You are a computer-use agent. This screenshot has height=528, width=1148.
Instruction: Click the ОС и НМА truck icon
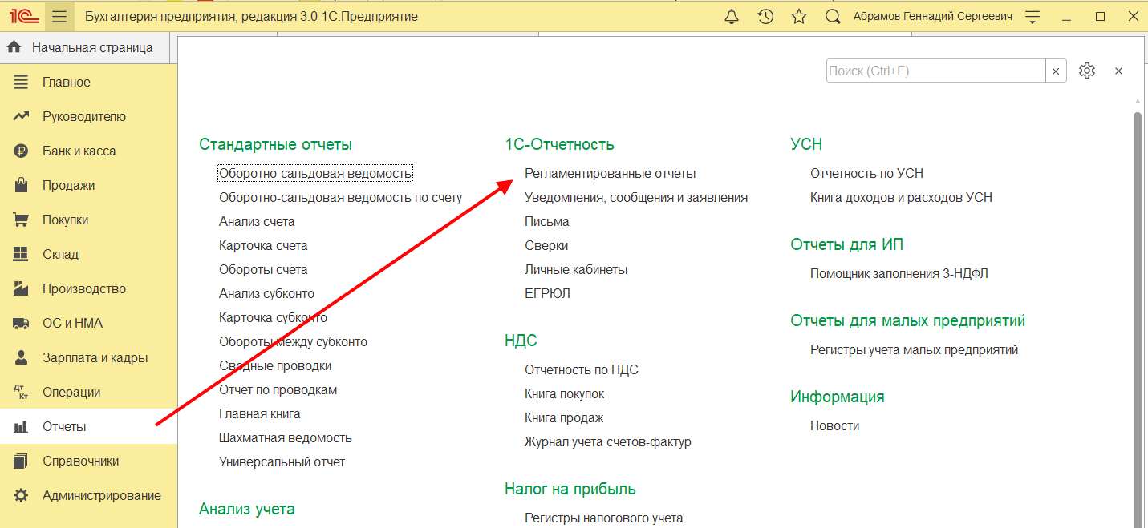point(21,323)
